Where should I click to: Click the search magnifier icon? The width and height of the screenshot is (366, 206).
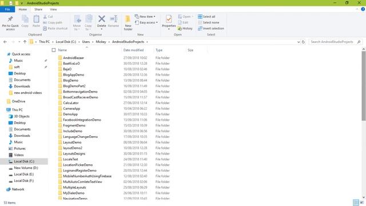point(359,42)
